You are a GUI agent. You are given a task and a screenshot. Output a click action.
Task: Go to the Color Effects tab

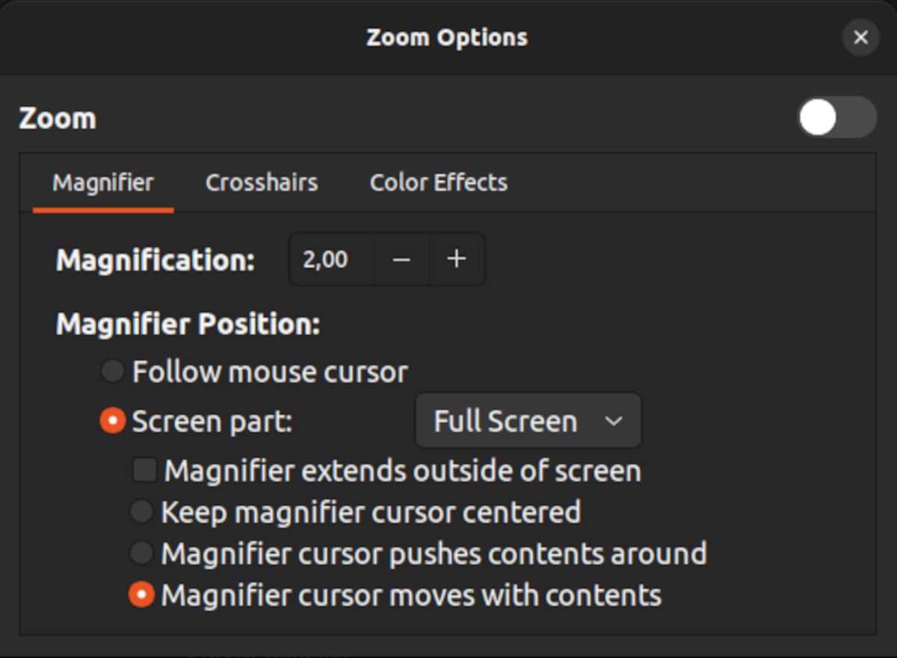(439, 182)
